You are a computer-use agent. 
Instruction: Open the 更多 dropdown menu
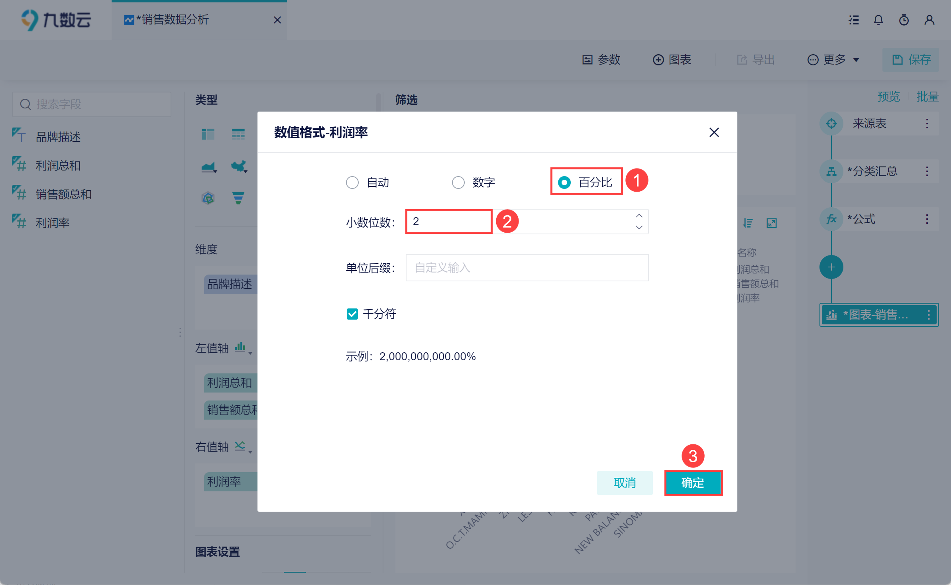click(x=833, y=60)
